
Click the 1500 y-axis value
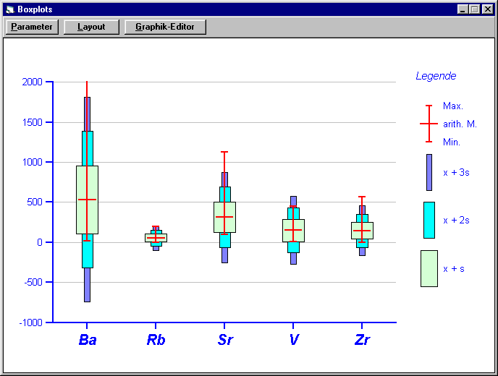point(33,122)
